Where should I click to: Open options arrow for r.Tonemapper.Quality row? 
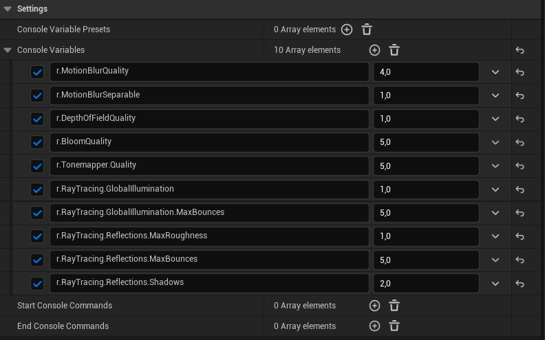[x=495, y=166]
